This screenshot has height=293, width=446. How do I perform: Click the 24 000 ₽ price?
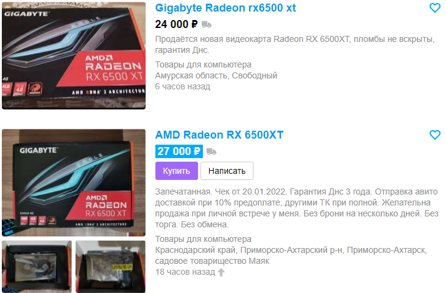176,24
